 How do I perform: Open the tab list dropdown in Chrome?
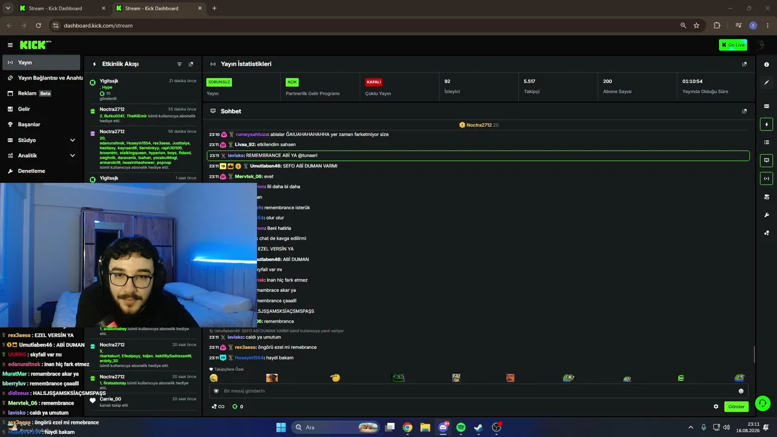[x=8, y=8]
